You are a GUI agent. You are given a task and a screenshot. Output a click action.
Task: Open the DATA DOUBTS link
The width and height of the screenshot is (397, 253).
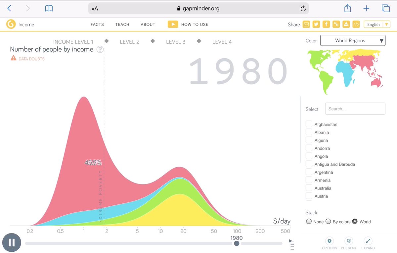coord(32,59)
